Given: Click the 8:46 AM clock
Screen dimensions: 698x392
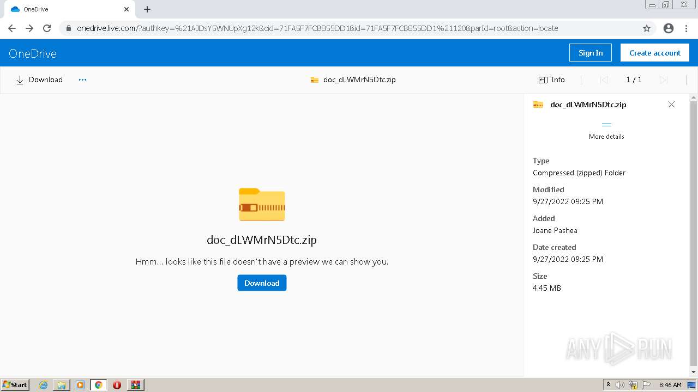Looking at the screenshot, I should tap(670, 385).
